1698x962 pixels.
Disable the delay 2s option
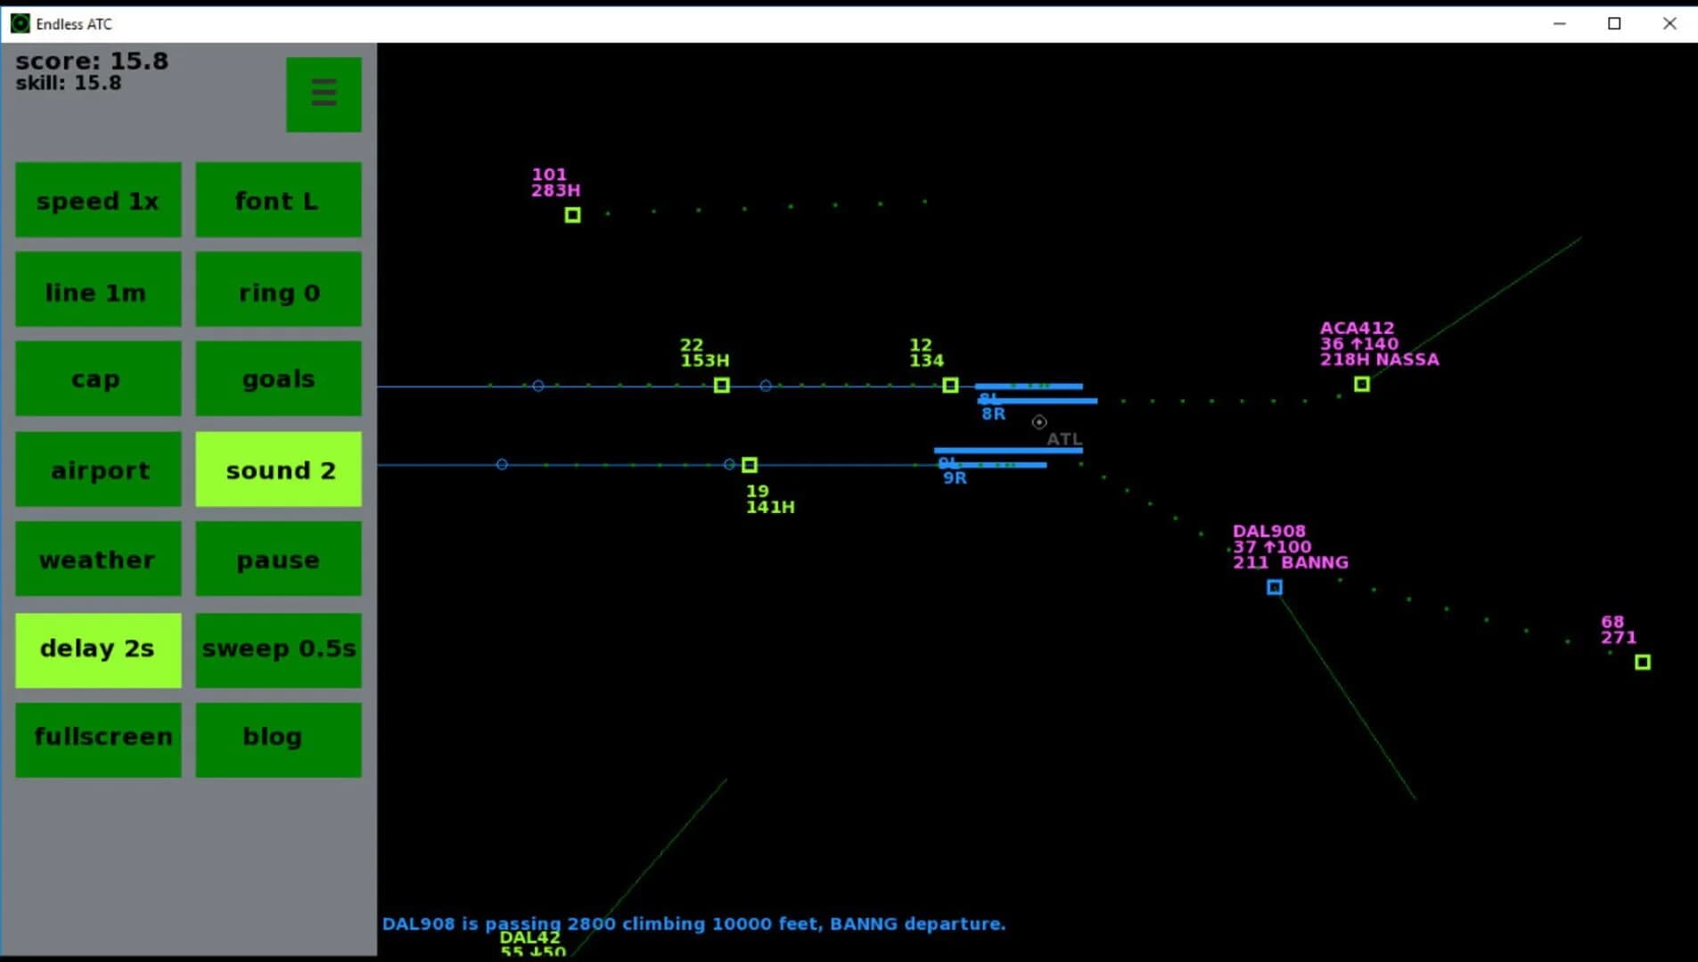point(98,648)
